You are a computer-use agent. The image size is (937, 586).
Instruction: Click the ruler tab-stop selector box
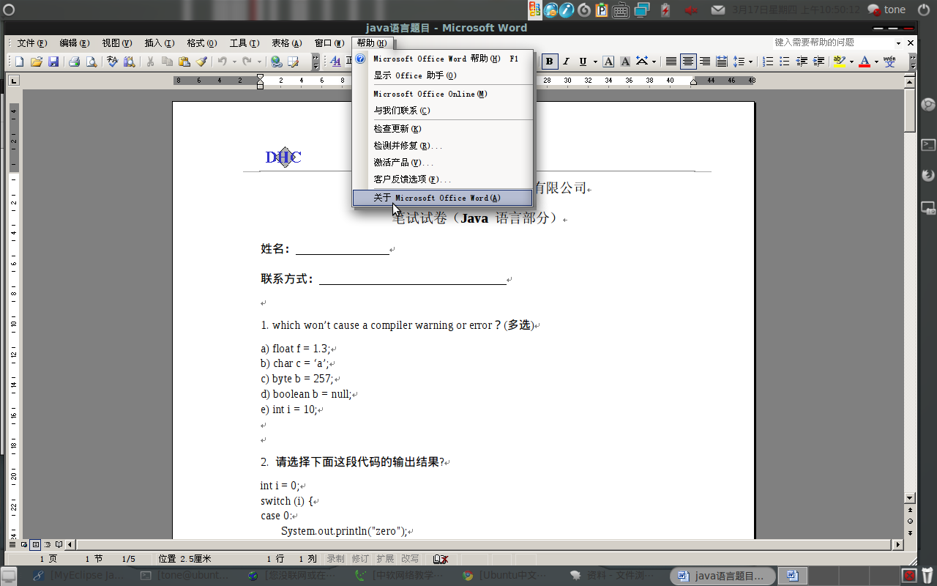click(x=14, y=81)
